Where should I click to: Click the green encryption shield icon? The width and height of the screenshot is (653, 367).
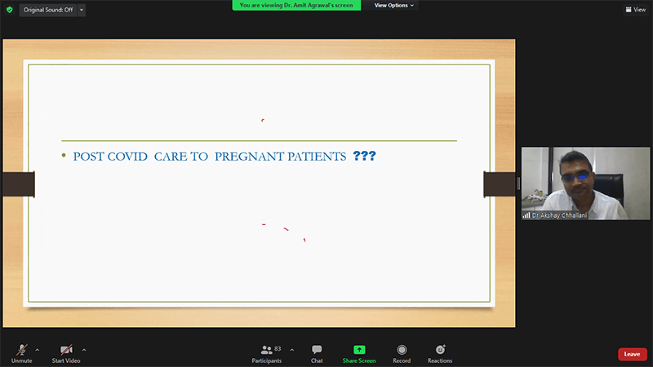pyautogui.click(x=10, y=10)
